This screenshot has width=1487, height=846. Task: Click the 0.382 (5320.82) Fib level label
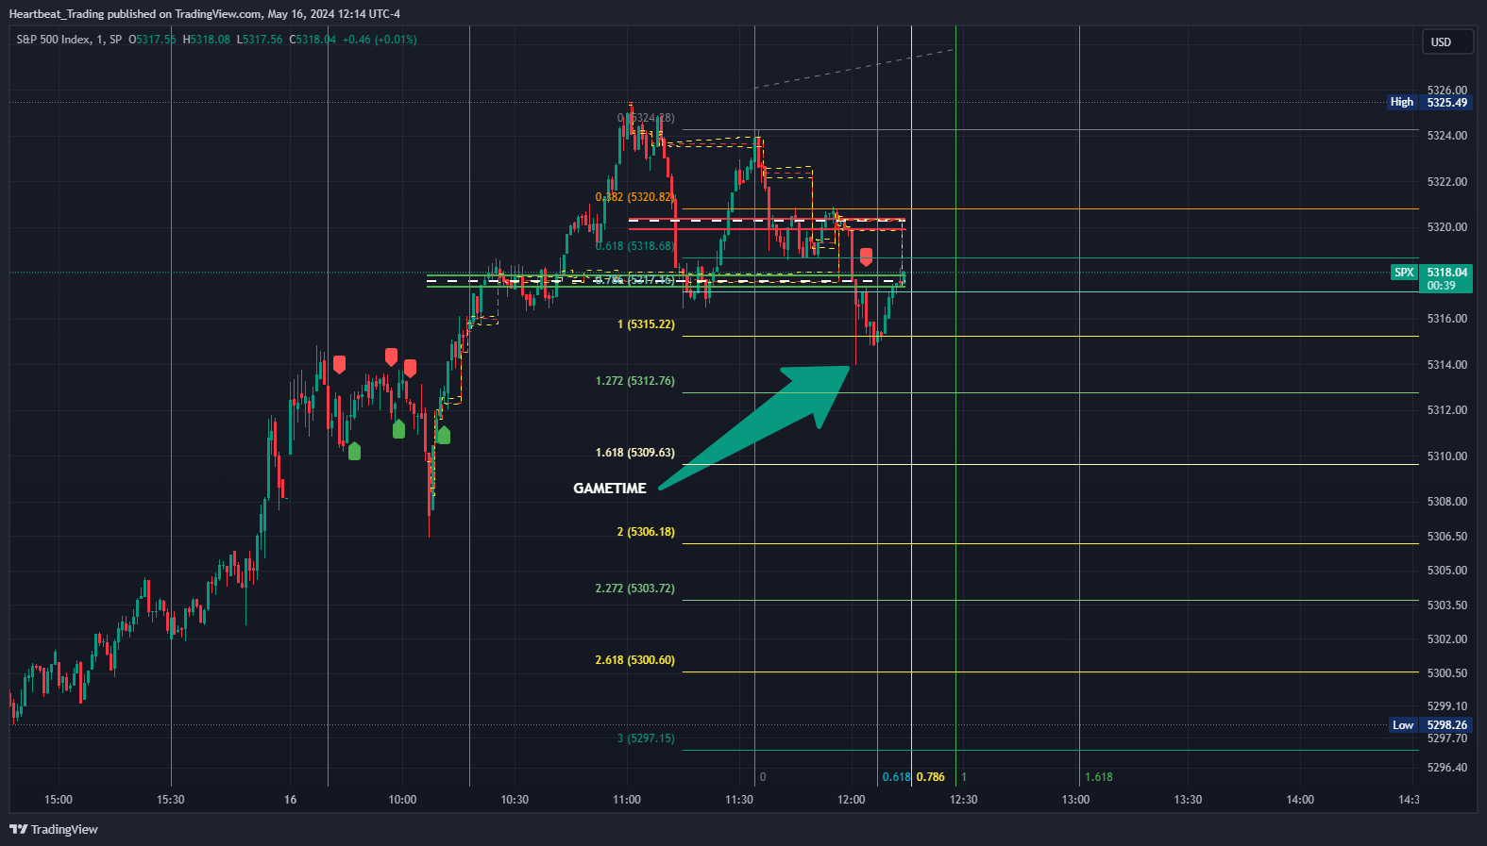[634, 197]
